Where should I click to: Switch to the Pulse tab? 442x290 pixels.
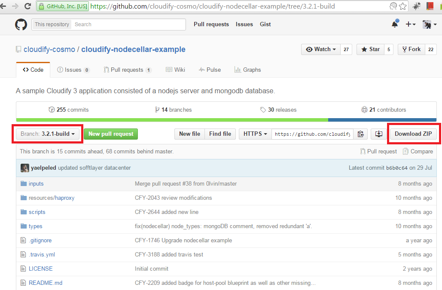[x=210, y=70]
